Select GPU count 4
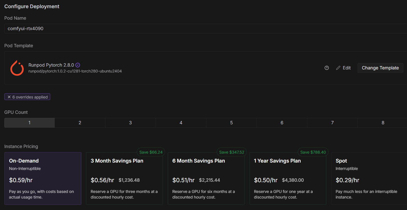Image resolution: width=407 pixels, height=210 pixels. pos(181,123)
